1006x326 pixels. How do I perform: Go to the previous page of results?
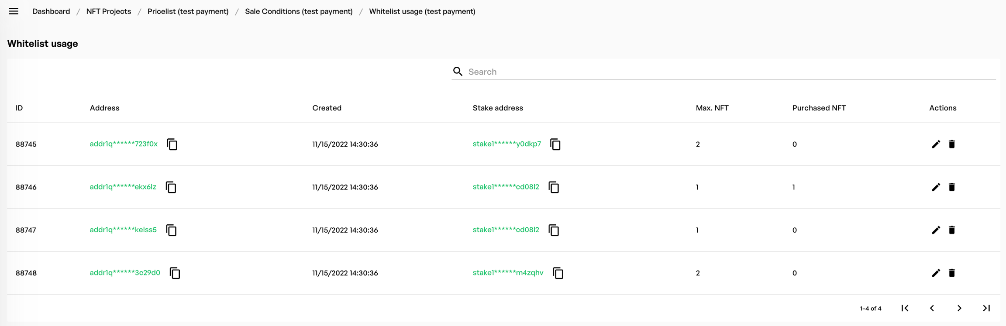pos(932,308)
